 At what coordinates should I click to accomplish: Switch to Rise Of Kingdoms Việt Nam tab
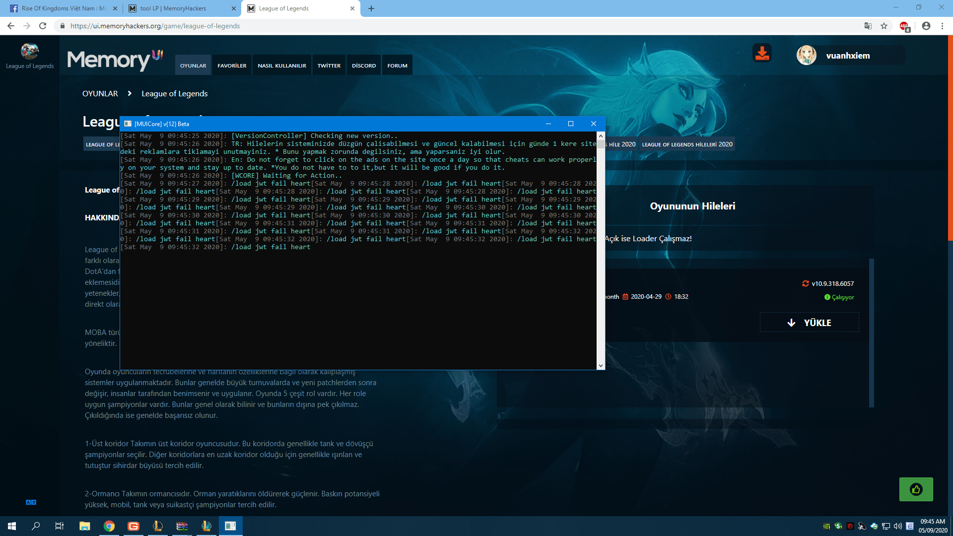(x=63, y=8)
